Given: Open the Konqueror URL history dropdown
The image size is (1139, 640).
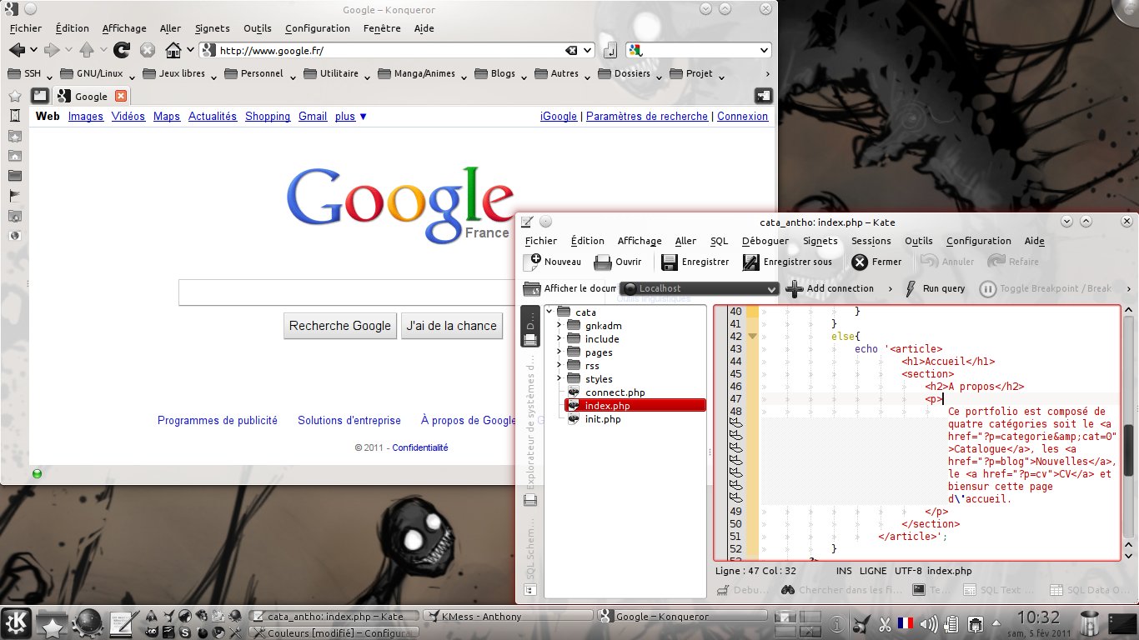Looking at the screenshot, I should (587, 51).
